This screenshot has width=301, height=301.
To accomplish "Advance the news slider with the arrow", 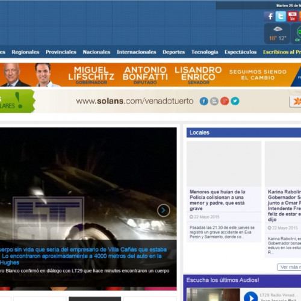I will [x=164, y=210].
